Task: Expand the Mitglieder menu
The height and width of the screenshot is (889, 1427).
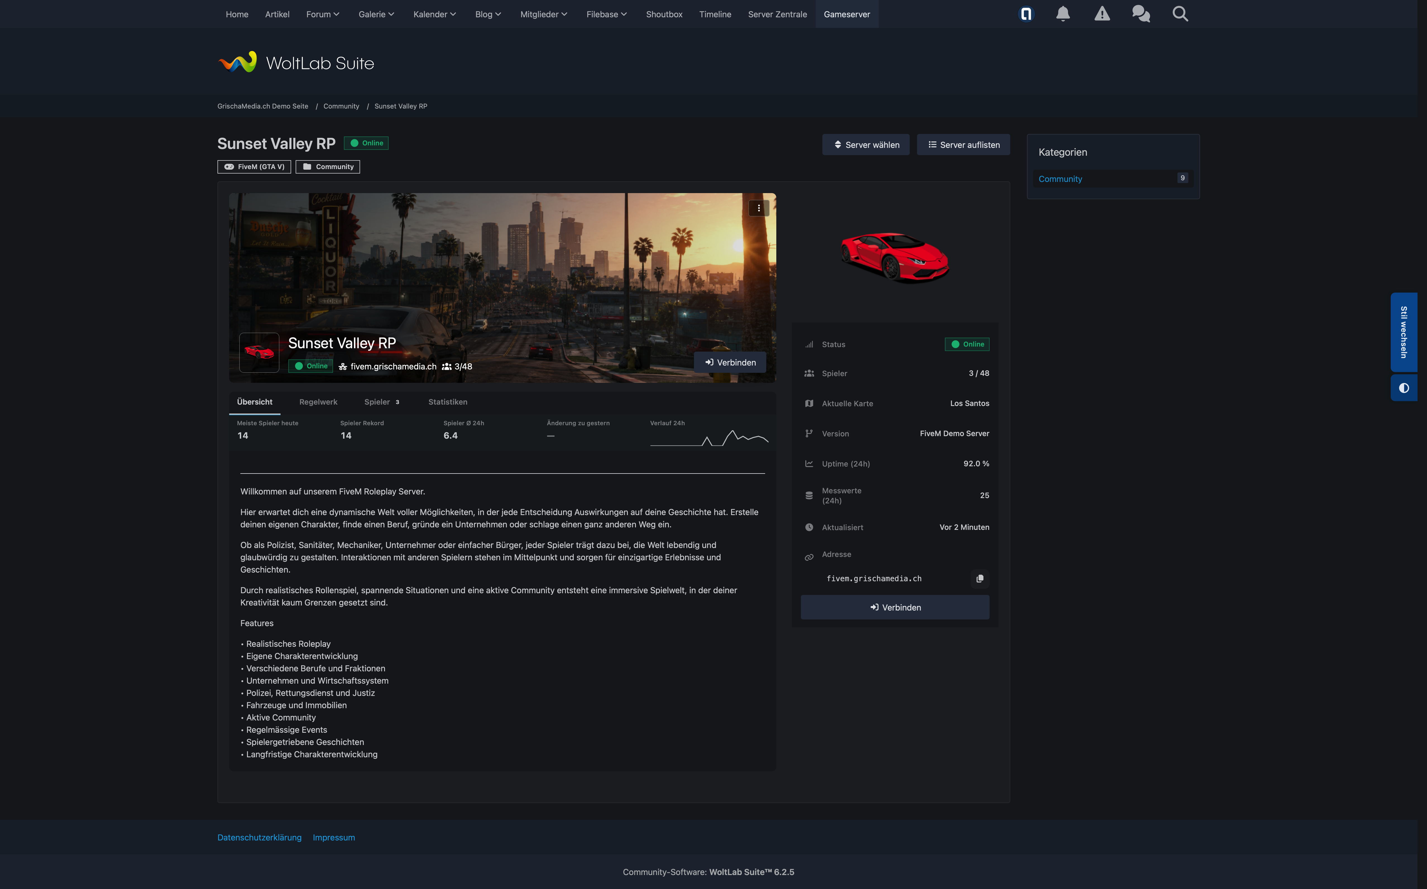Action: (544, 14)
